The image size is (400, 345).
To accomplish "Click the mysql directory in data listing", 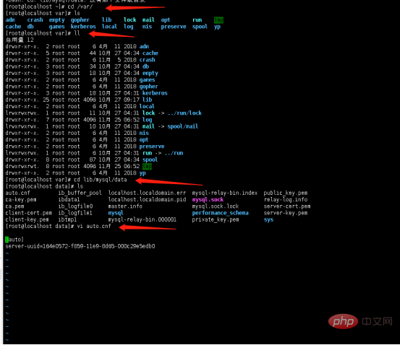I will click(x=116, y=213).
